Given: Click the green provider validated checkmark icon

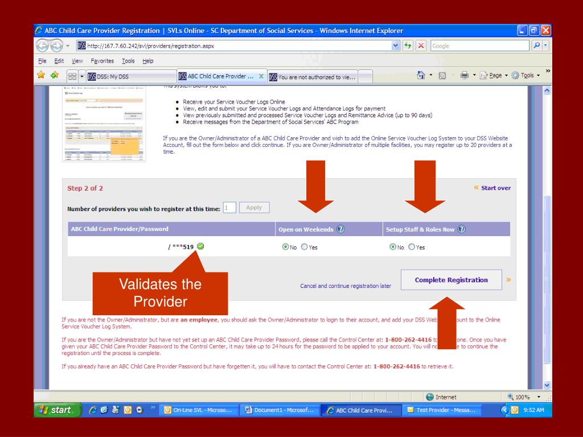Looking at the screenshot, I should coord(200,246).
